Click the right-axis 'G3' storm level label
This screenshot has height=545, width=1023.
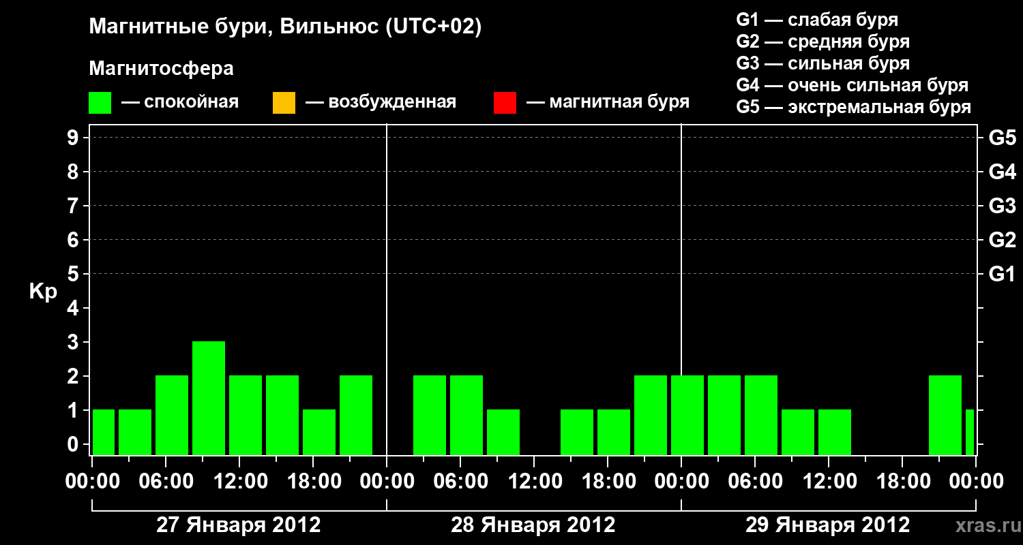(x=1003, y=206)
